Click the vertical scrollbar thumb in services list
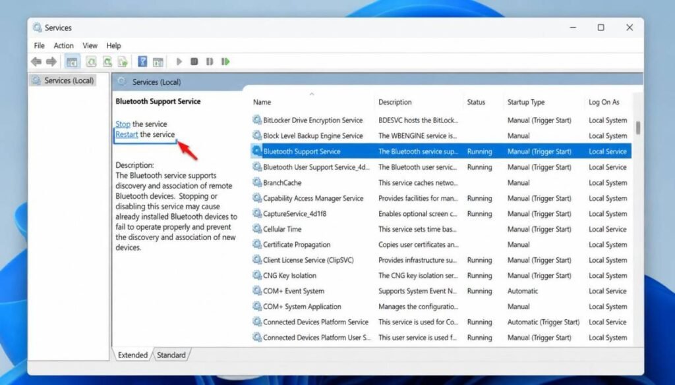Viewport: 675px width, 385px height. click(637, 128)
